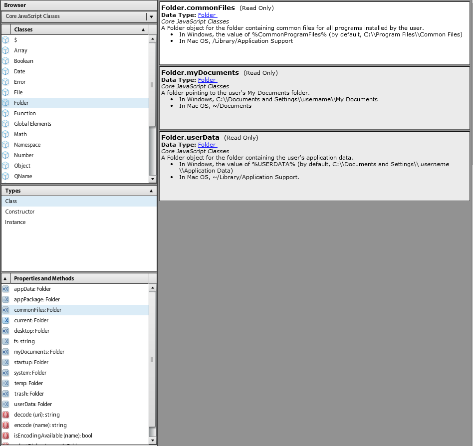The image size is (473, 446).
Task: Click the cube icon beside Number class
Action: [x=5, y=155]
